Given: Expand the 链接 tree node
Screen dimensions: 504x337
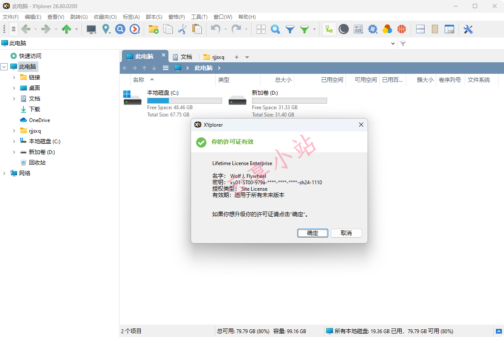Looking at the screenshot, I should tap(14, 78).
